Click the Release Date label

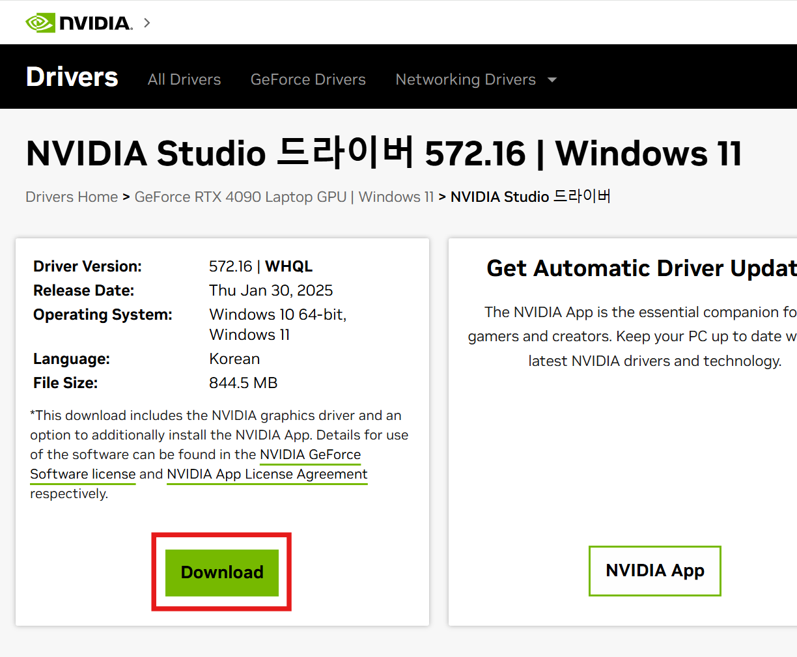coord(83,290)
